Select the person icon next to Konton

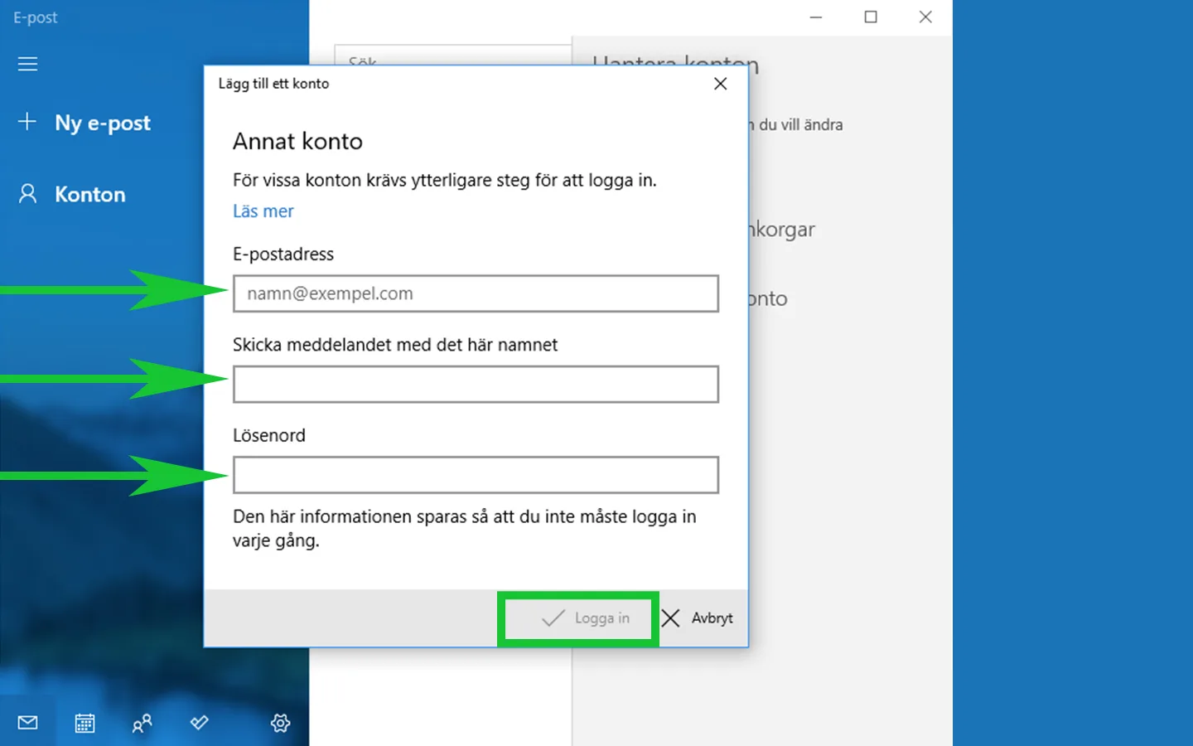27,193
